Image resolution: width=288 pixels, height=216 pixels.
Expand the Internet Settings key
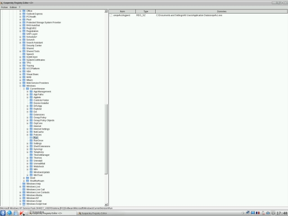pyautogui.click(x=27, y=129)
